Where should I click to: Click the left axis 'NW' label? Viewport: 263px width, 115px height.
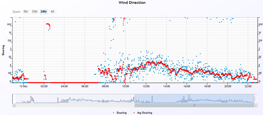tap(9, 24)
